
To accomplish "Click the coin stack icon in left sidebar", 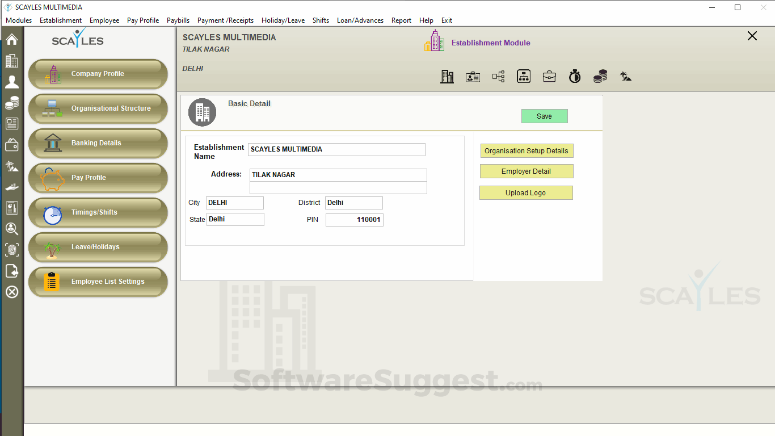I will click(12, 103).
